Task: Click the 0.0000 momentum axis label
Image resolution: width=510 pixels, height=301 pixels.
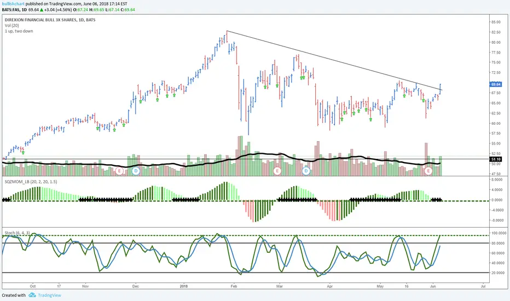Action: click(x=497, y=200)
